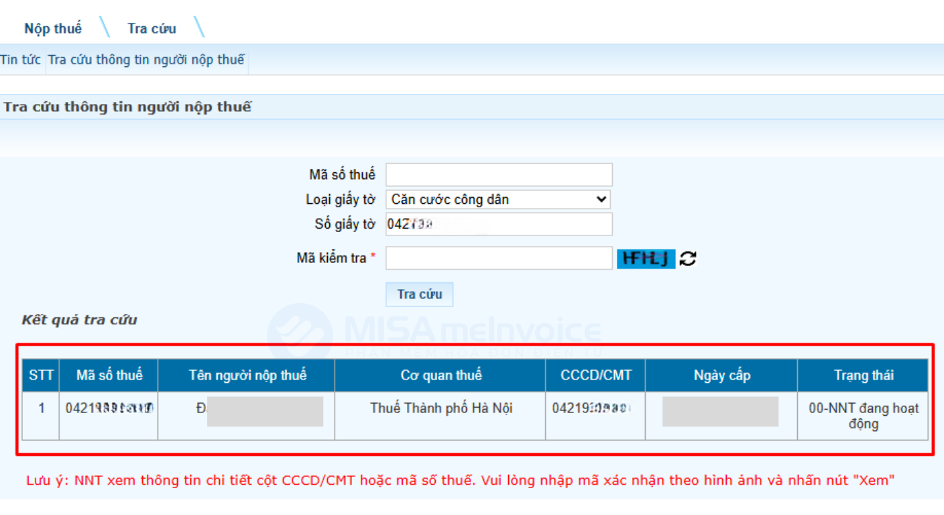Select Tra cứu thông tin người nộp thuế submenu
Image resolution: width=944 pixels, height=515 pixels.
tap(146, 60)
